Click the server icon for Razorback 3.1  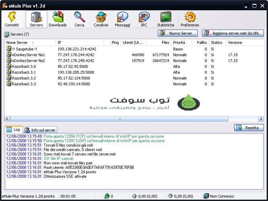pos(9,72)
